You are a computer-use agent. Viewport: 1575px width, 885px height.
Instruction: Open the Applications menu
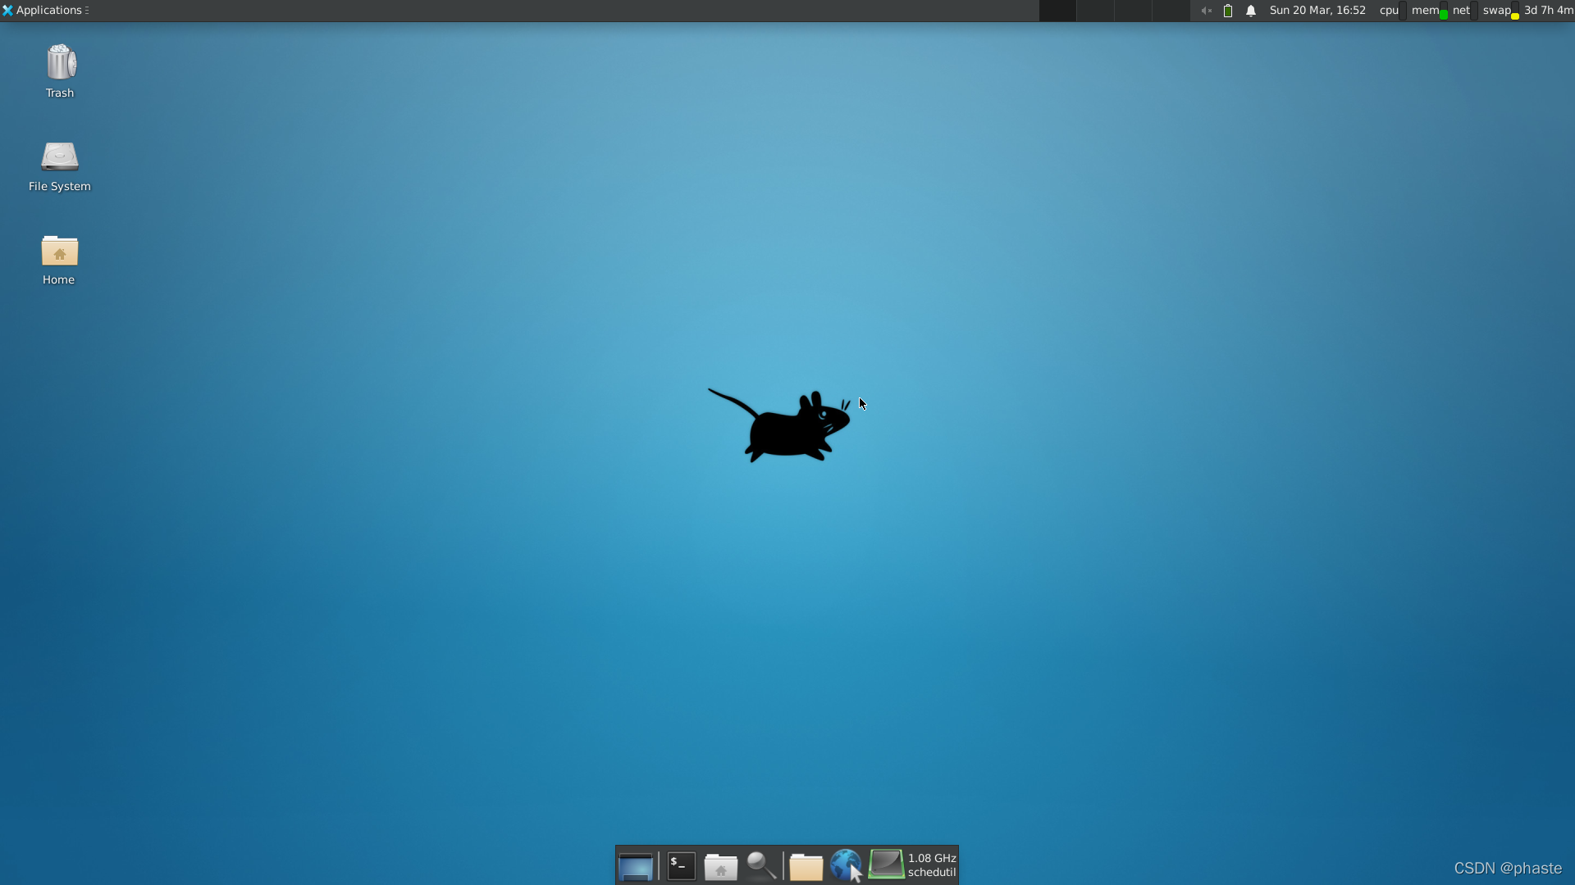[46, 11]
